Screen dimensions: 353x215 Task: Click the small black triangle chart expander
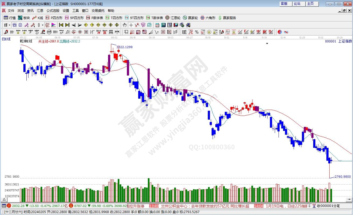point(267,43)
